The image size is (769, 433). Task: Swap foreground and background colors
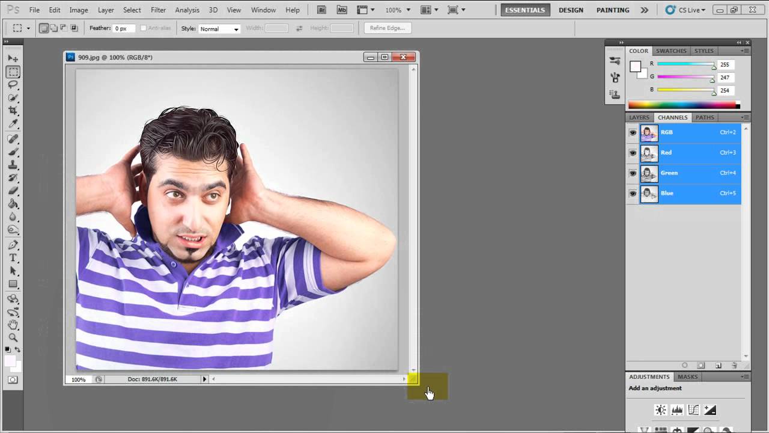click(x=18, y=349)
